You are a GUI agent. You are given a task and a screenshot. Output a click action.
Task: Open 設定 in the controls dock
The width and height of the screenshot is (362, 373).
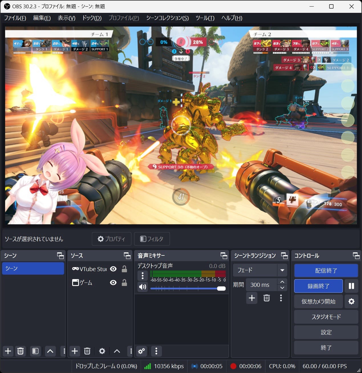coord(326,332)
